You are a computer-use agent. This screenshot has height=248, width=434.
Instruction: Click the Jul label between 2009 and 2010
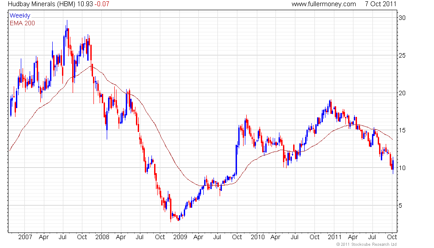(217, 237)
